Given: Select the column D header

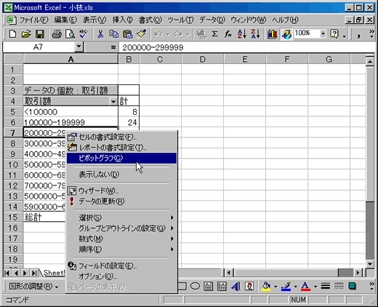Looking at the screenshot, I should (x=202, y=59).
